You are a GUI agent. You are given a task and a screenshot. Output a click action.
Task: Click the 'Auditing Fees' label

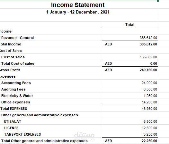(13, 89)
